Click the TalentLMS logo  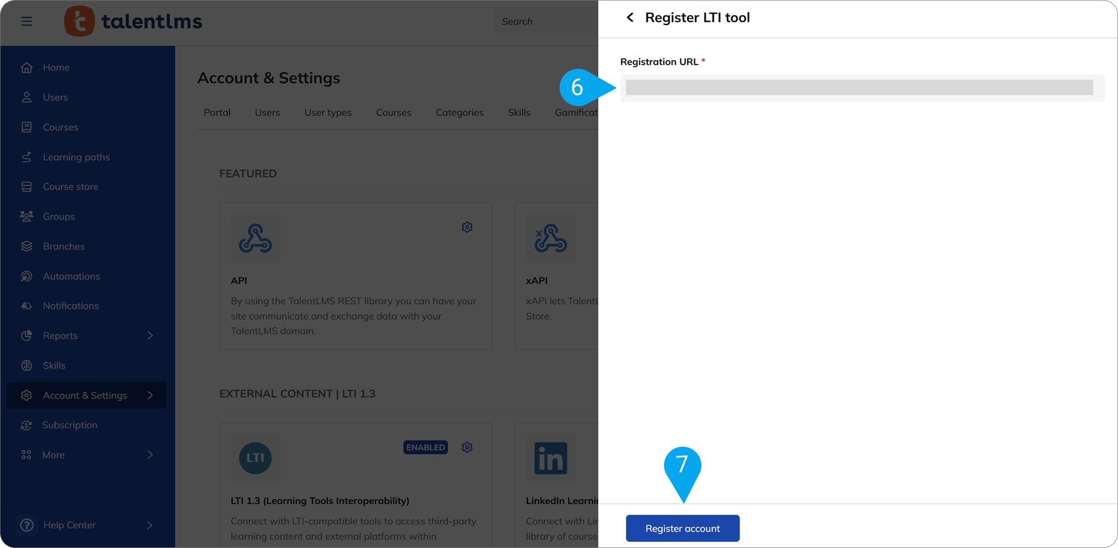coord(133,21)
